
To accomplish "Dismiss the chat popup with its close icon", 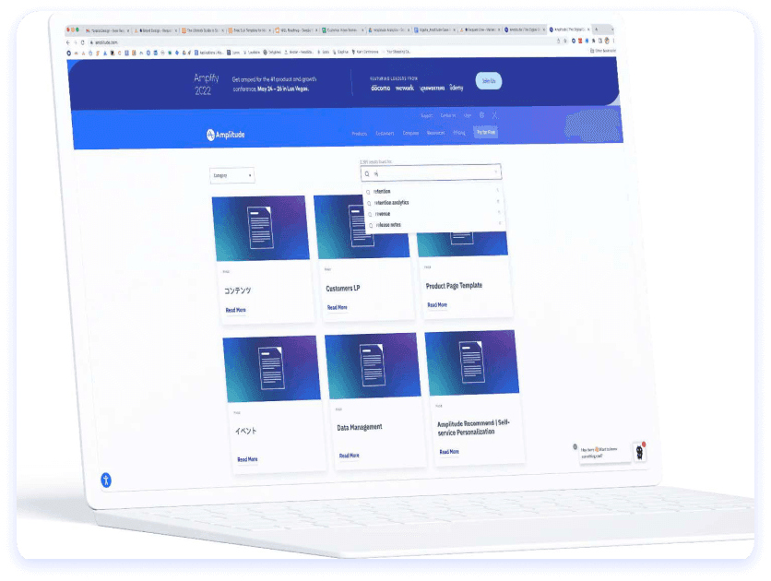I will [x=574, y=446].
